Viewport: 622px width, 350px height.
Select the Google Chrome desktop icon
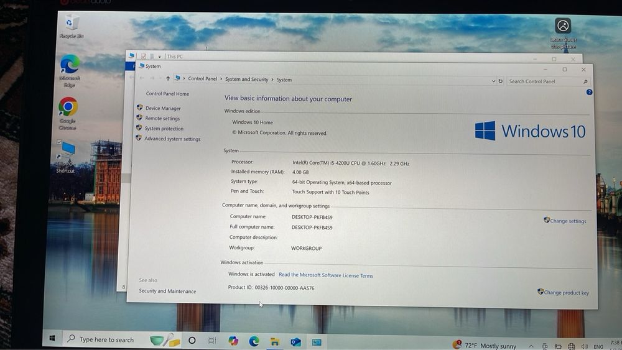pos(68,114)
